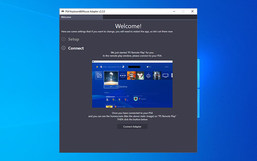Image resolution: width=257 pixels, height=161 pixels.
Task: Click the Welcome! title text
Action: tap(128, 26)
